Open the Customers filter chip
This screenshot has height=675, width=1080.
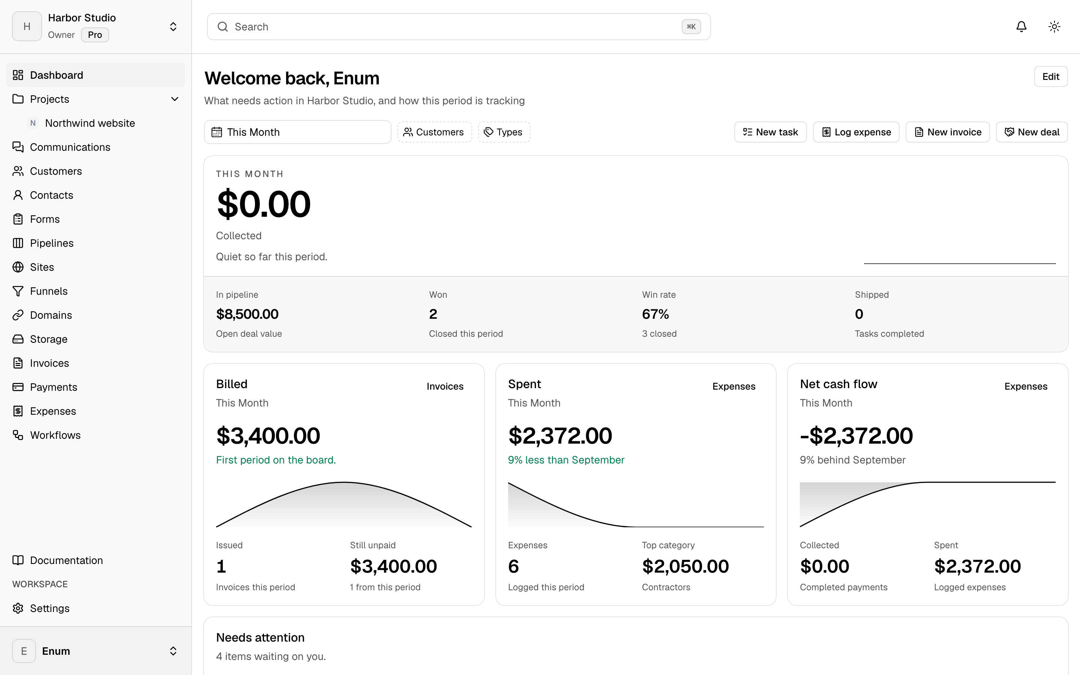click(x=434, y=132)
